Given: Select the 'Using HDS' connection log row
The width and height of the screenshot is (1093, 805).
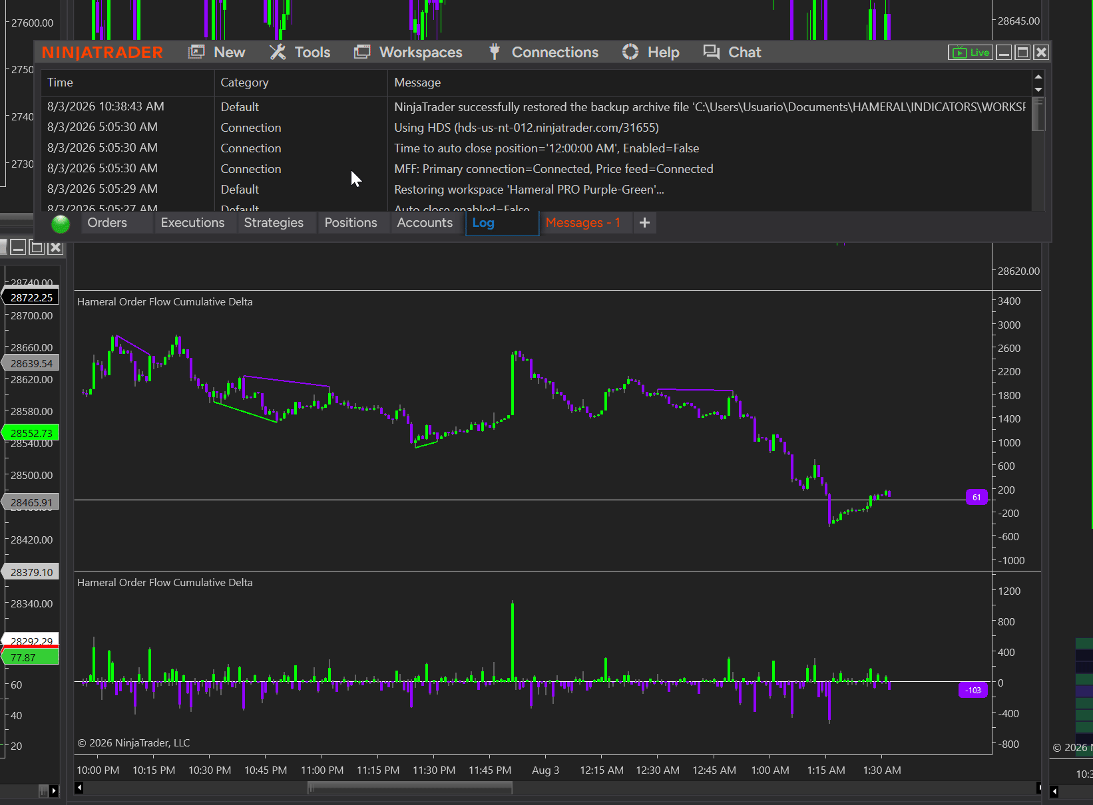Looking at the screenshot, I should point(537,128).
